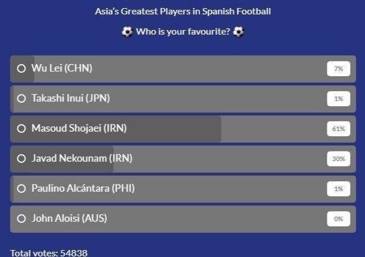365x257 pixels.
Task: Choose the John Aloisi (AUS) radio button
Action: coord(21,219)
